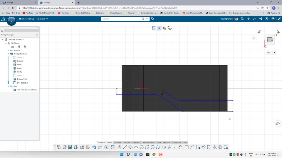
Task: Click the sketch grid icon above canvas
Action: (x=154, y=28)
